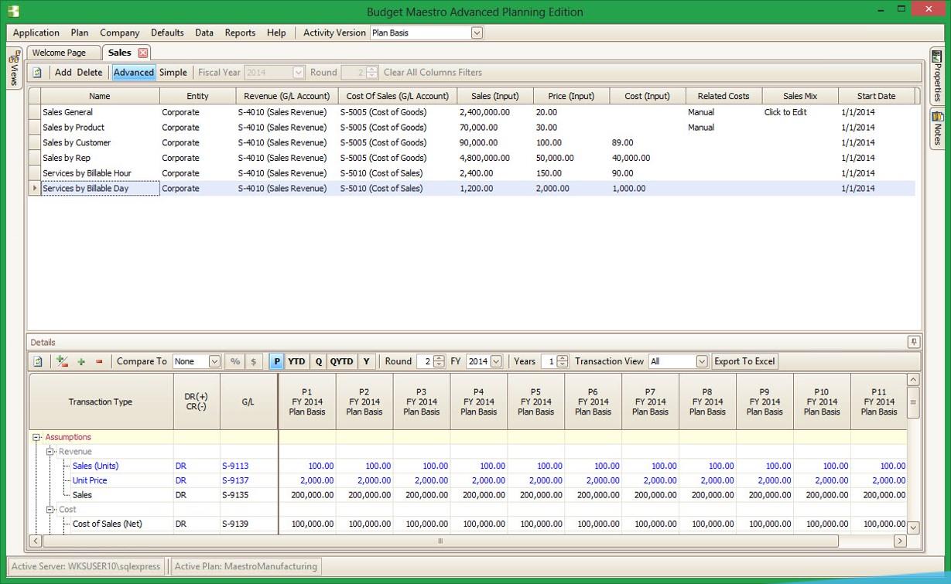The width and height of the screenshot is (951, 584).
Task: Click the percent (%) compare button
Action: [235, 361]
